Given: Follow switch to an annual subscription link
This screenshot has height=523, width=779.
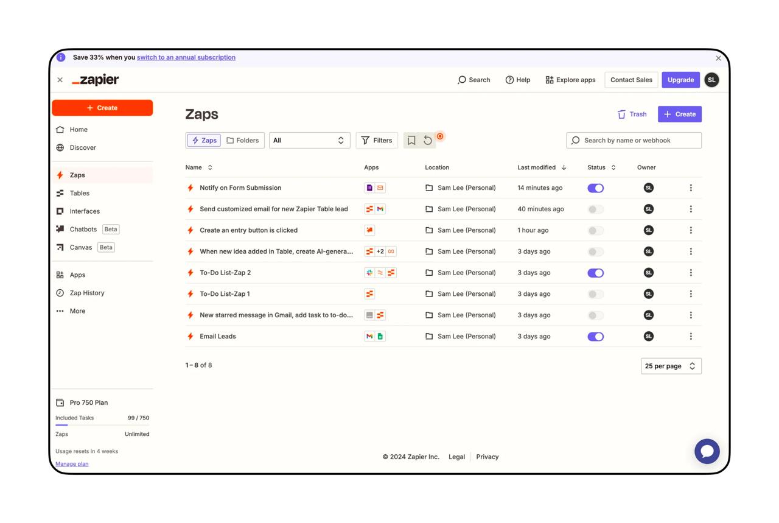Looking at the screenshot, I should 186,57.
